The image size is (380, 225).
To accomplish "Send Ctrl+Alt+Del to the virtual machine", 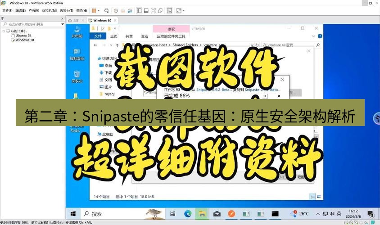I will pos(106,11).
